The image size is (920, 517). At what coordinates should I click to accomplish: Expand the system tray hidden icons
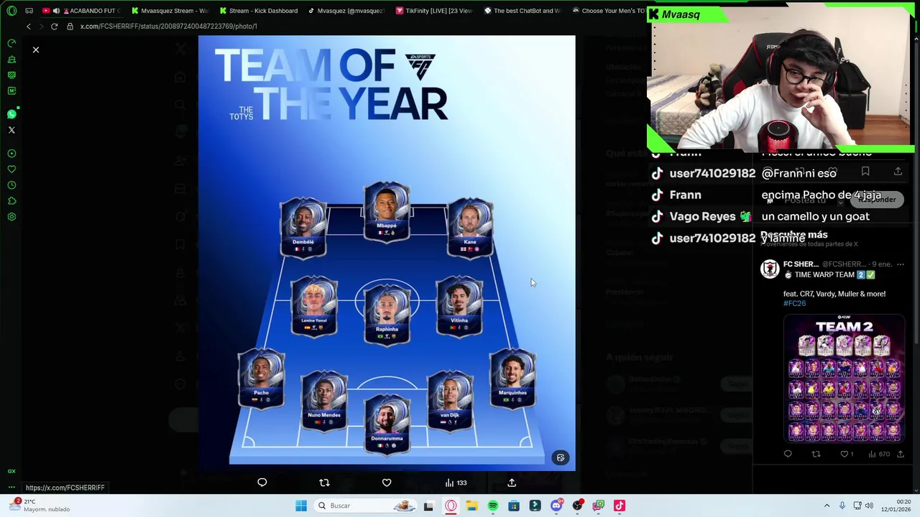(x=827, y=506)
